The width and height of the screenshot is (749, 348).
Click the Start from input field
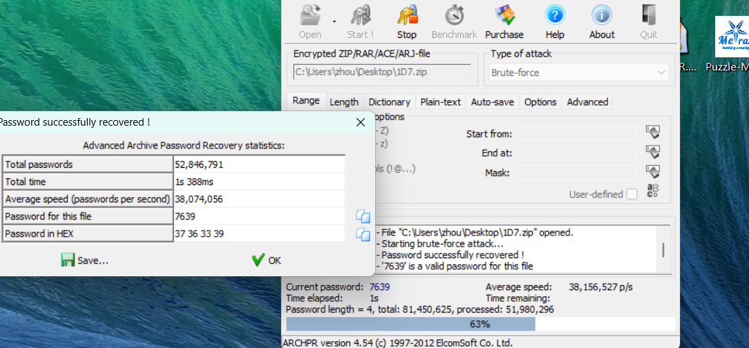tap(576, 133)
